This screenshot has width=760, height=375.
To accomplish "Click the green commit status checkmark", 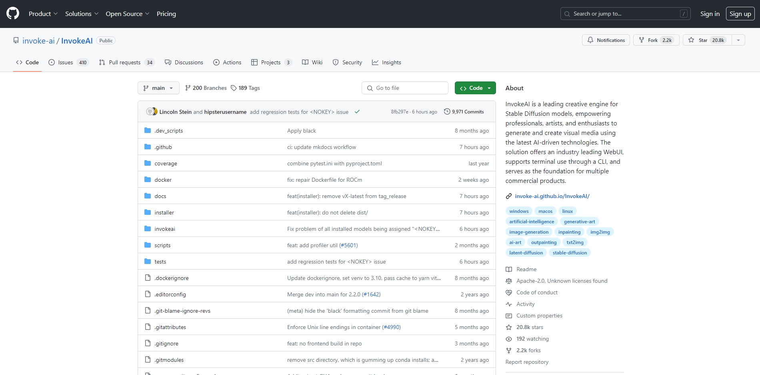I will (357, 112).
